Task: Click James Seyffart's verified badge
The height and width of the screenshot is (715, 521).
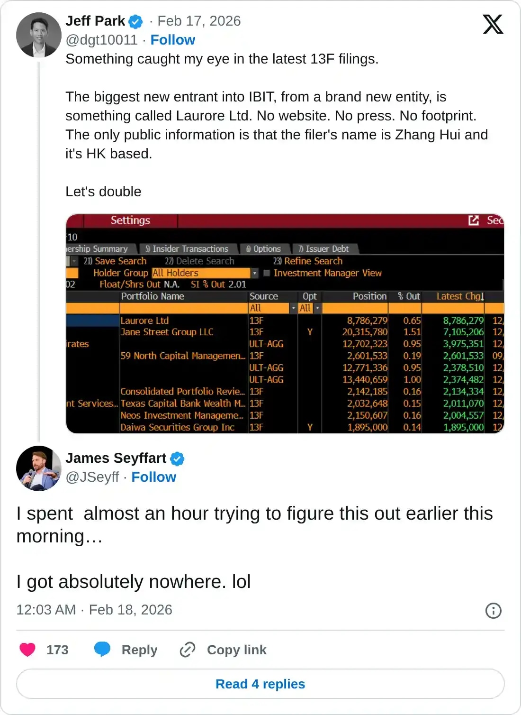Action: tap(177, 458)
